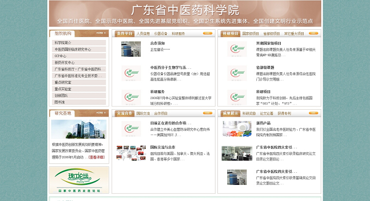This screenshot has width=370, height=201.
Task: Go to GCP中心 sidebar link
Action: 60,56
